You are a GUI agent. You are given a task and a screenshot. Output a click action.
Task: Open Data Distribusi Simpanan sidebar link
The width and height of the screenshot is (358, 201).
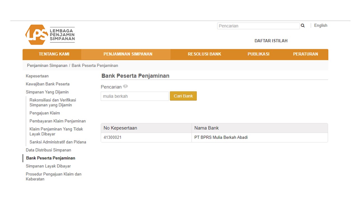pyautogui.click(x=48, y=150)
